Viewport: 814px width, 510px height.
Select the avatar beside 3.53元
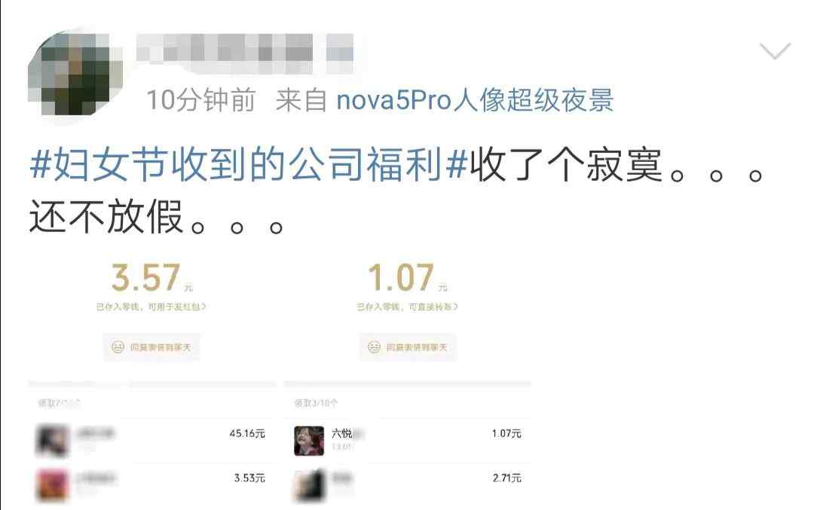coord(53,485)
